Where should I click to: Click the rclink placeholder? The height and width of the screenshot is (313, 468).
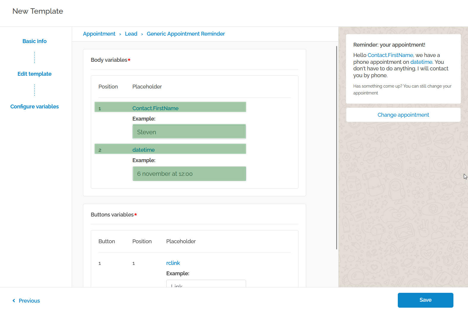[x=173, y=263]
